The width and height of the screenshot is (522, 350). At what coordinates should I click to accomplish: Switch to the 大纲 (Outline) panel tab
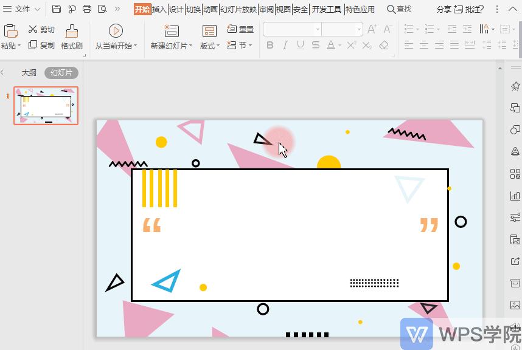click(29, 72)
